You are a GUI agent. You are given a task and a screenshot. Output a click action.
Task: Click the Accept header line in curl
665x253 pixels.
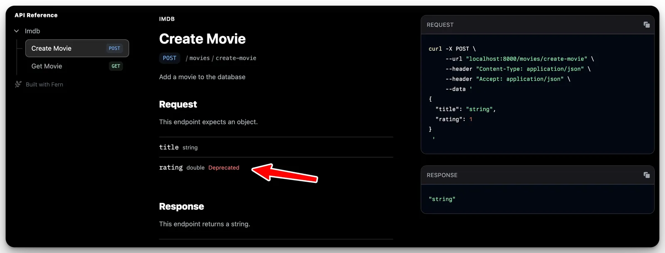(x=508, y=79)
